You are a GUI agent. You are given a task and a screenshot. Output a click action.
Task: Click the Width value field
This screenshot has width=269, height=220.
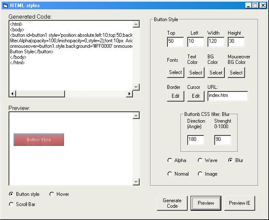click(216, 42)
